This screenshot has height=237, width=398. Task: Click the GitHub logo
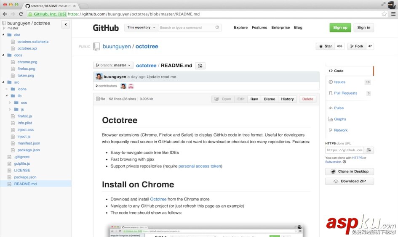click(106, 28)
